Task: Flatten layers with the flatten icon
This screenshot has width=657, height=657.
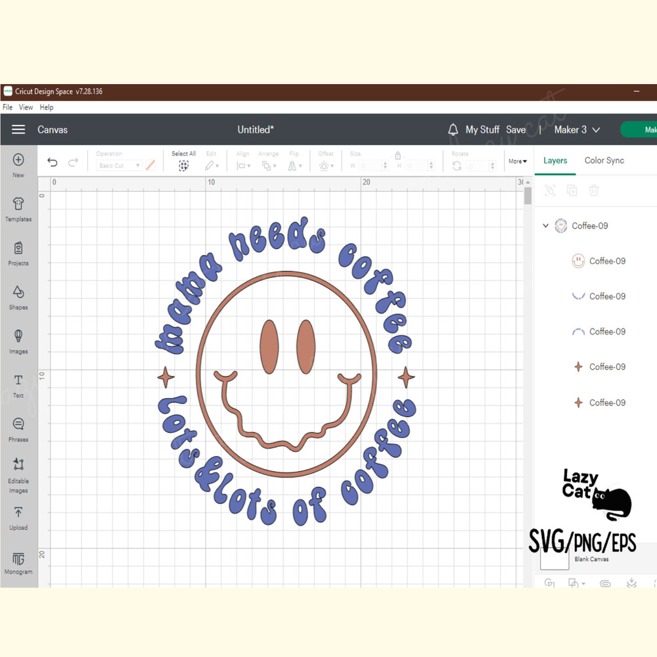Action: (x=631, y=583)
